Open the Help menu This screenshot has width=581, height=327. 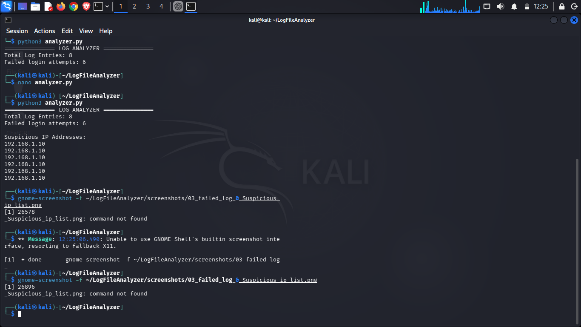(x=106, y=31)
